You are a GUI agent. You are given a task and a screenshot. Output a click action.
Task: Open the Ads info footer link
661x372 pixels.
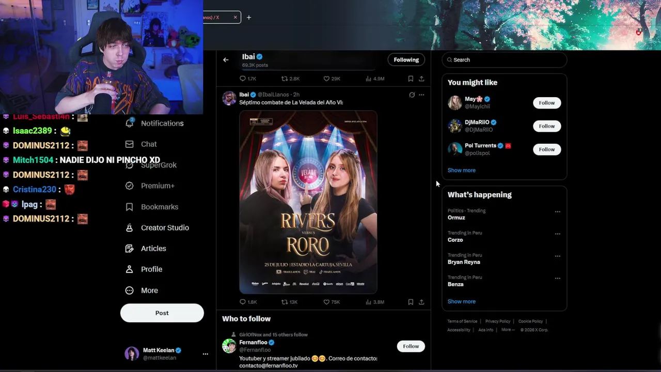pos(485,330)
